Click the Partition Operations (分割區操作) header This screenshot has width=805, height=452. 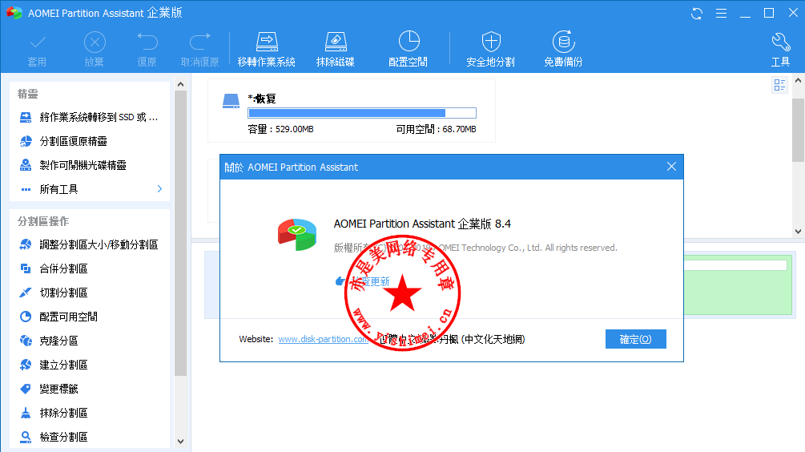(x=43, y=221)
